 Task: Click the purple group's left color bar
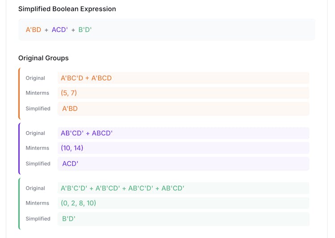click(19, 149)
